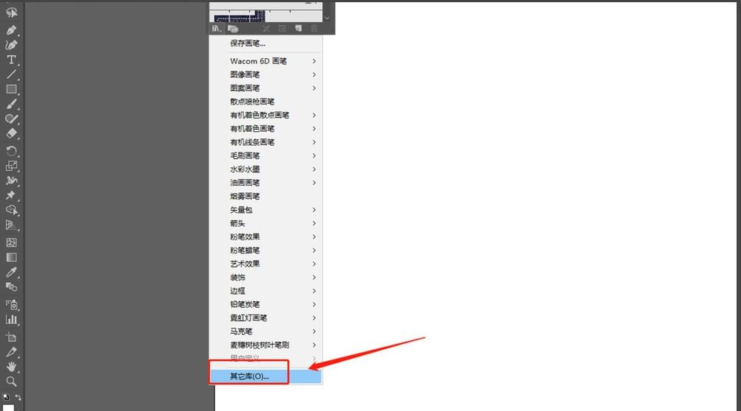Click the Delete Brush trash icon
Viewport: 741px width, 411px height.
coord(314,29)
